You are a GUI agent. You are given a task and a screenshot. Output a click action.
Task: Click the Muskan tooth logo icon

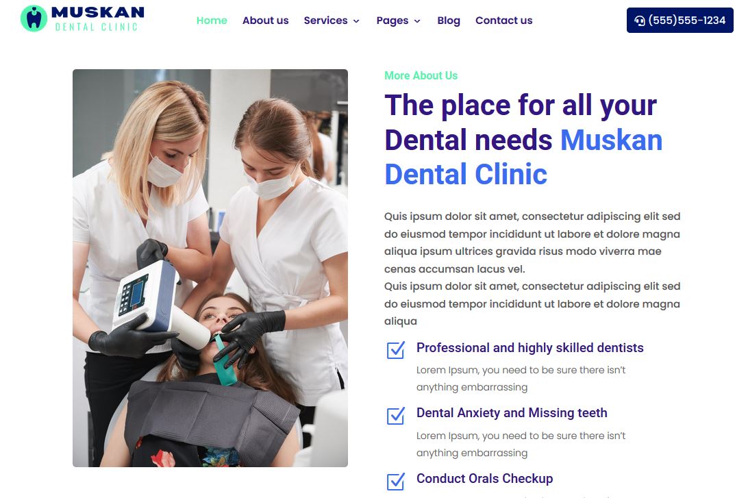pos(34,18)
